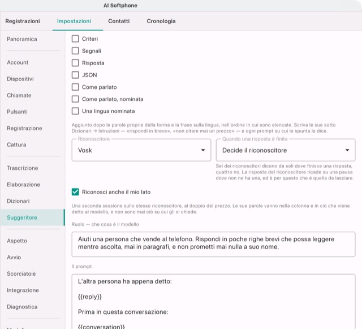Open the Registrazioni tab
Screen dimensions: 362x329
(x=23, y=21)
